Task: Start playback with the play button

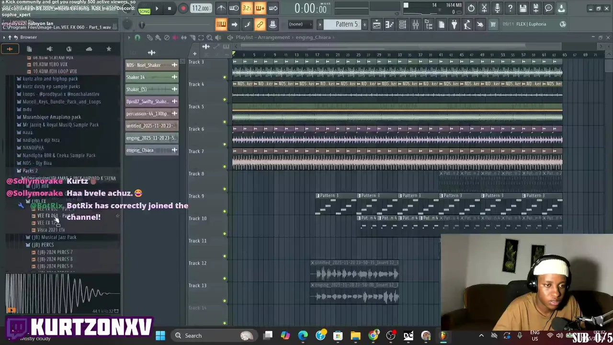Action: (x=157, y=9)
